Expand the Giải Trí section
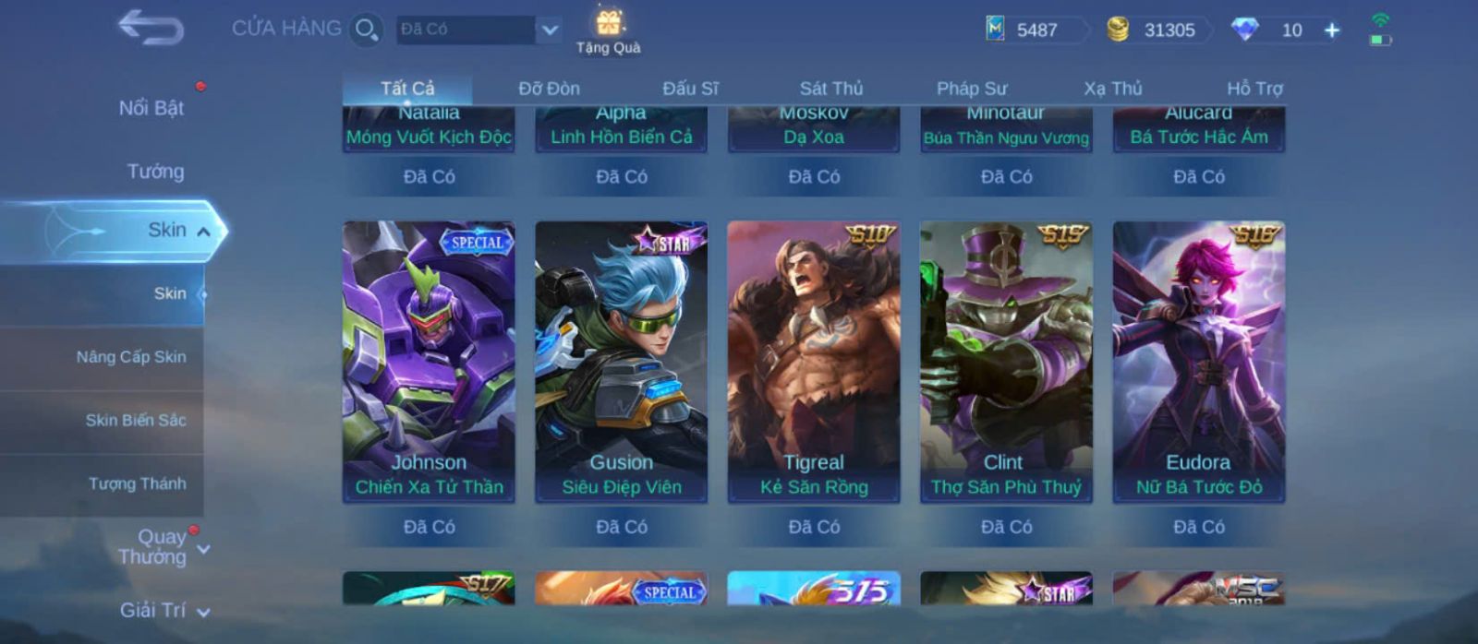This screenshot has height=644, width=1478. [203, 612]
